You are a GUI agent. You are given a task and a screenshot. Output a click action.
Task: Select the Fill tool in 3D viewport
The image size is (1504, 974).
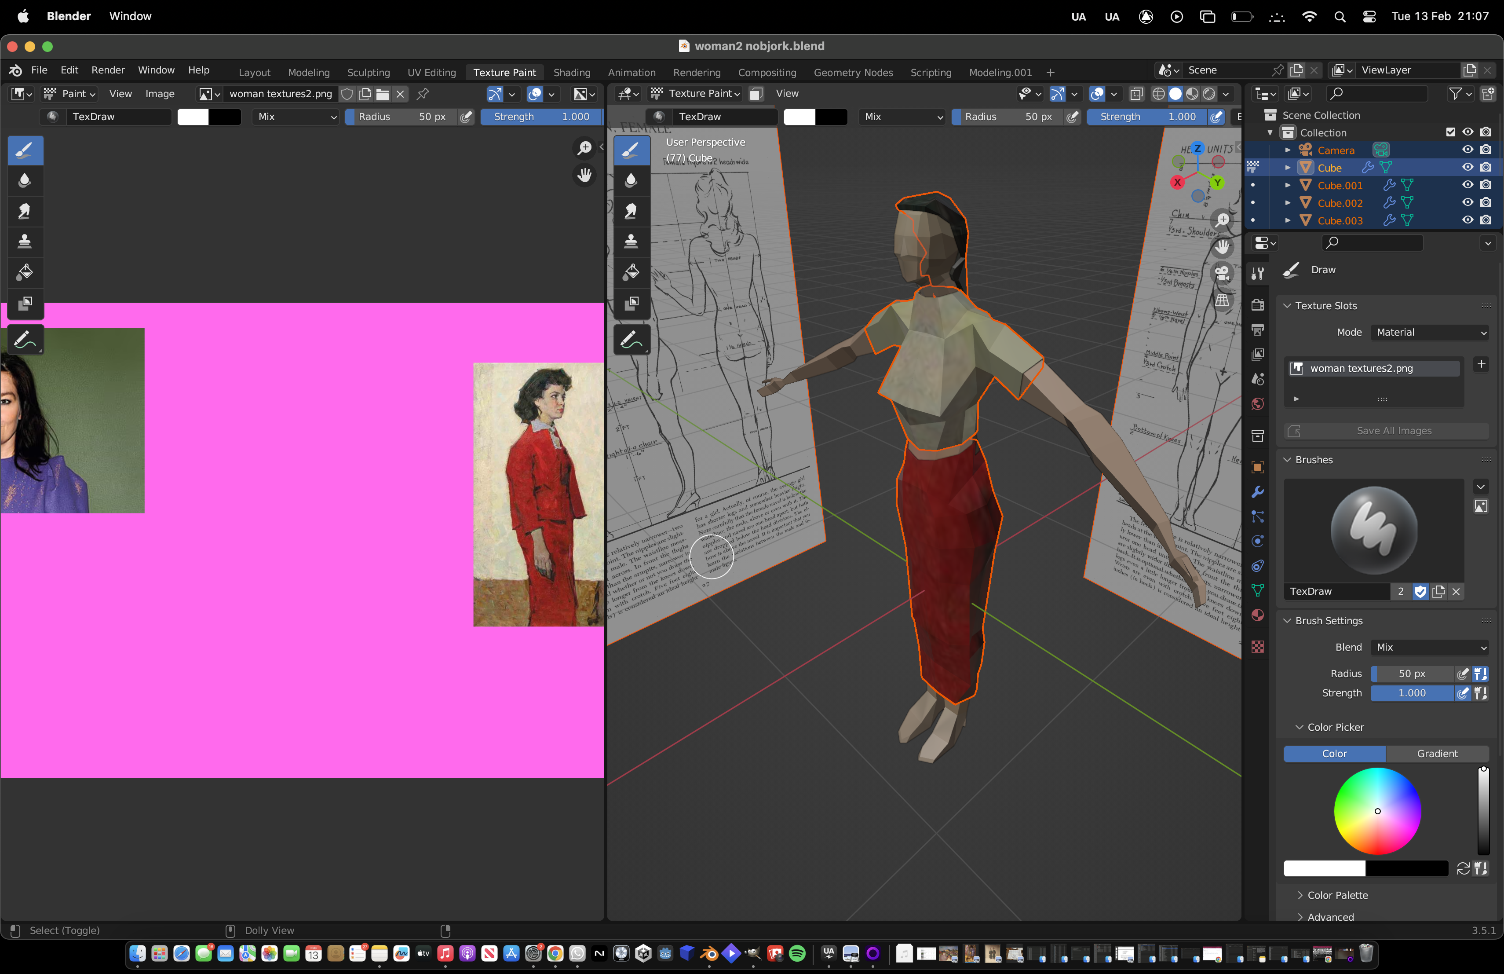[x=631, y=272]
